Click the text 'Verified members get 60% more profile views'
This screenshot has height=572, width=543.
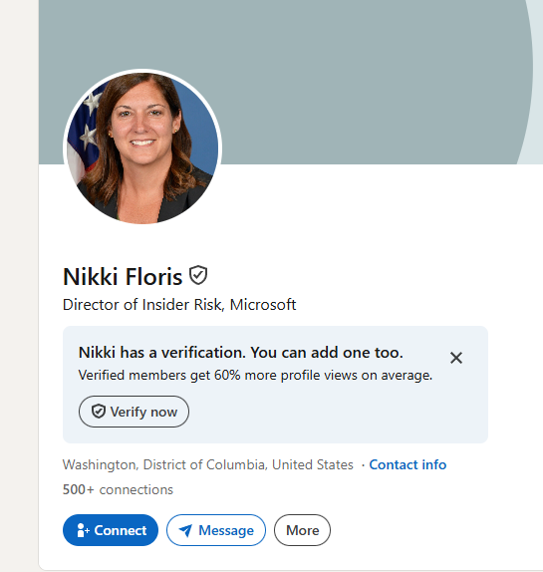[219, 375]
